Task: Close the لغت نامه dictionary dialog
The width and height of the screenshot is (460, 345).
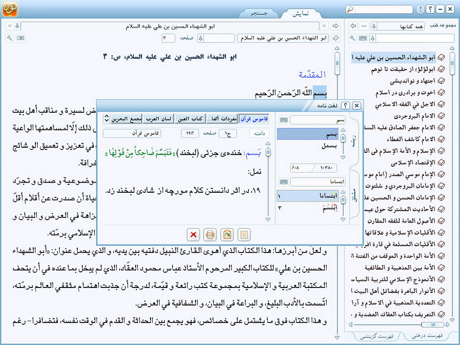Action: pos(356,106)
